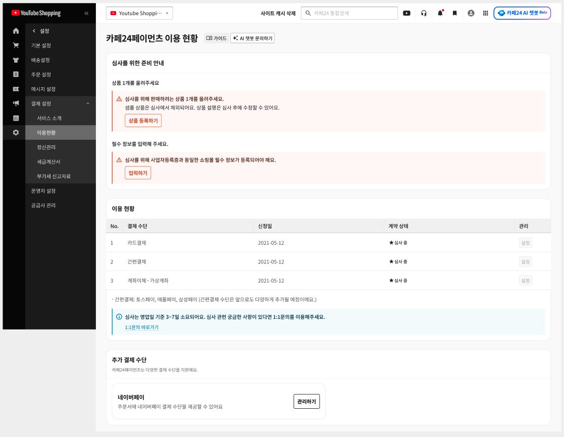
Task: Collapse the 결제 설정 menu chevron
Action: 88,104
